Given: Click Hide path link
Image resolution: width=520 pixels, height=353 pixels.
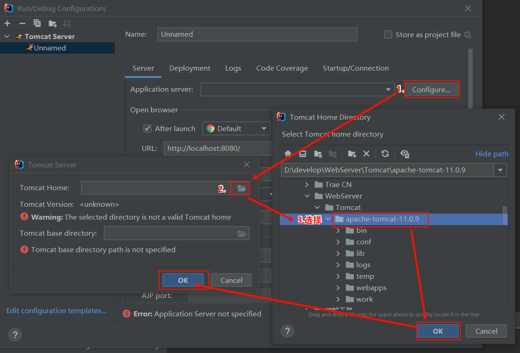Looking at the screenshot, I should tap(492, 154).
